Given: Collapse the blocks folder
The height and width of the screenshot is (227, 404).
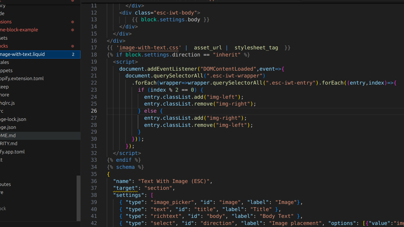Looking at the screenshot, I should coord(4,46).
